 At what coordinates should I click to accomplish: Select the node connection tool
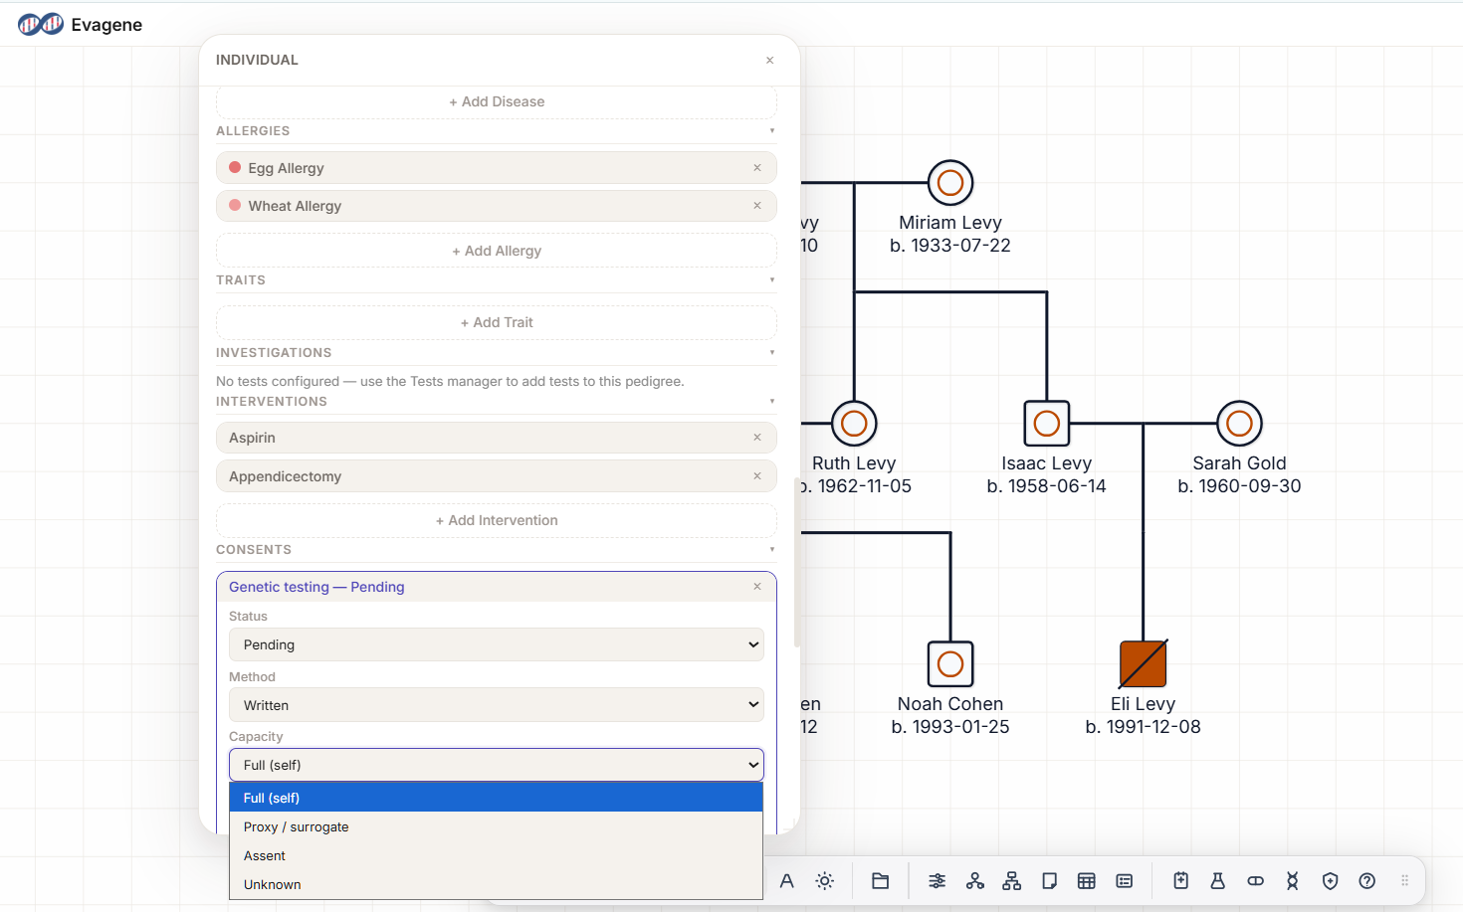(x=975, y=881)
